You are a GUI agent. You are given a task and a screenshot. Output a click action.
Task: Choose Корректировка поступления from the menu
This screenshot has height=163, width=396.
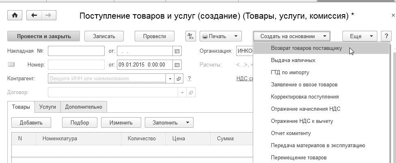305,97
